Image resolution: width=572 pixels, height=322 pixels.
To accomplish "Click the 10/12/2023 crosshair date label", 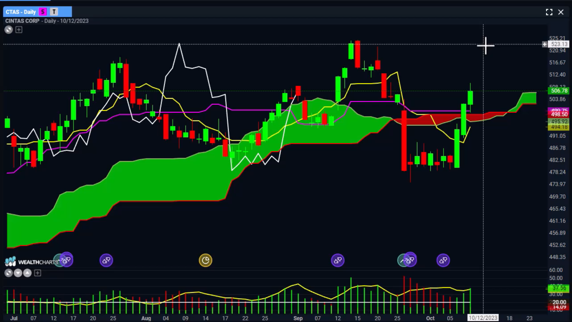I will (483, 318).
